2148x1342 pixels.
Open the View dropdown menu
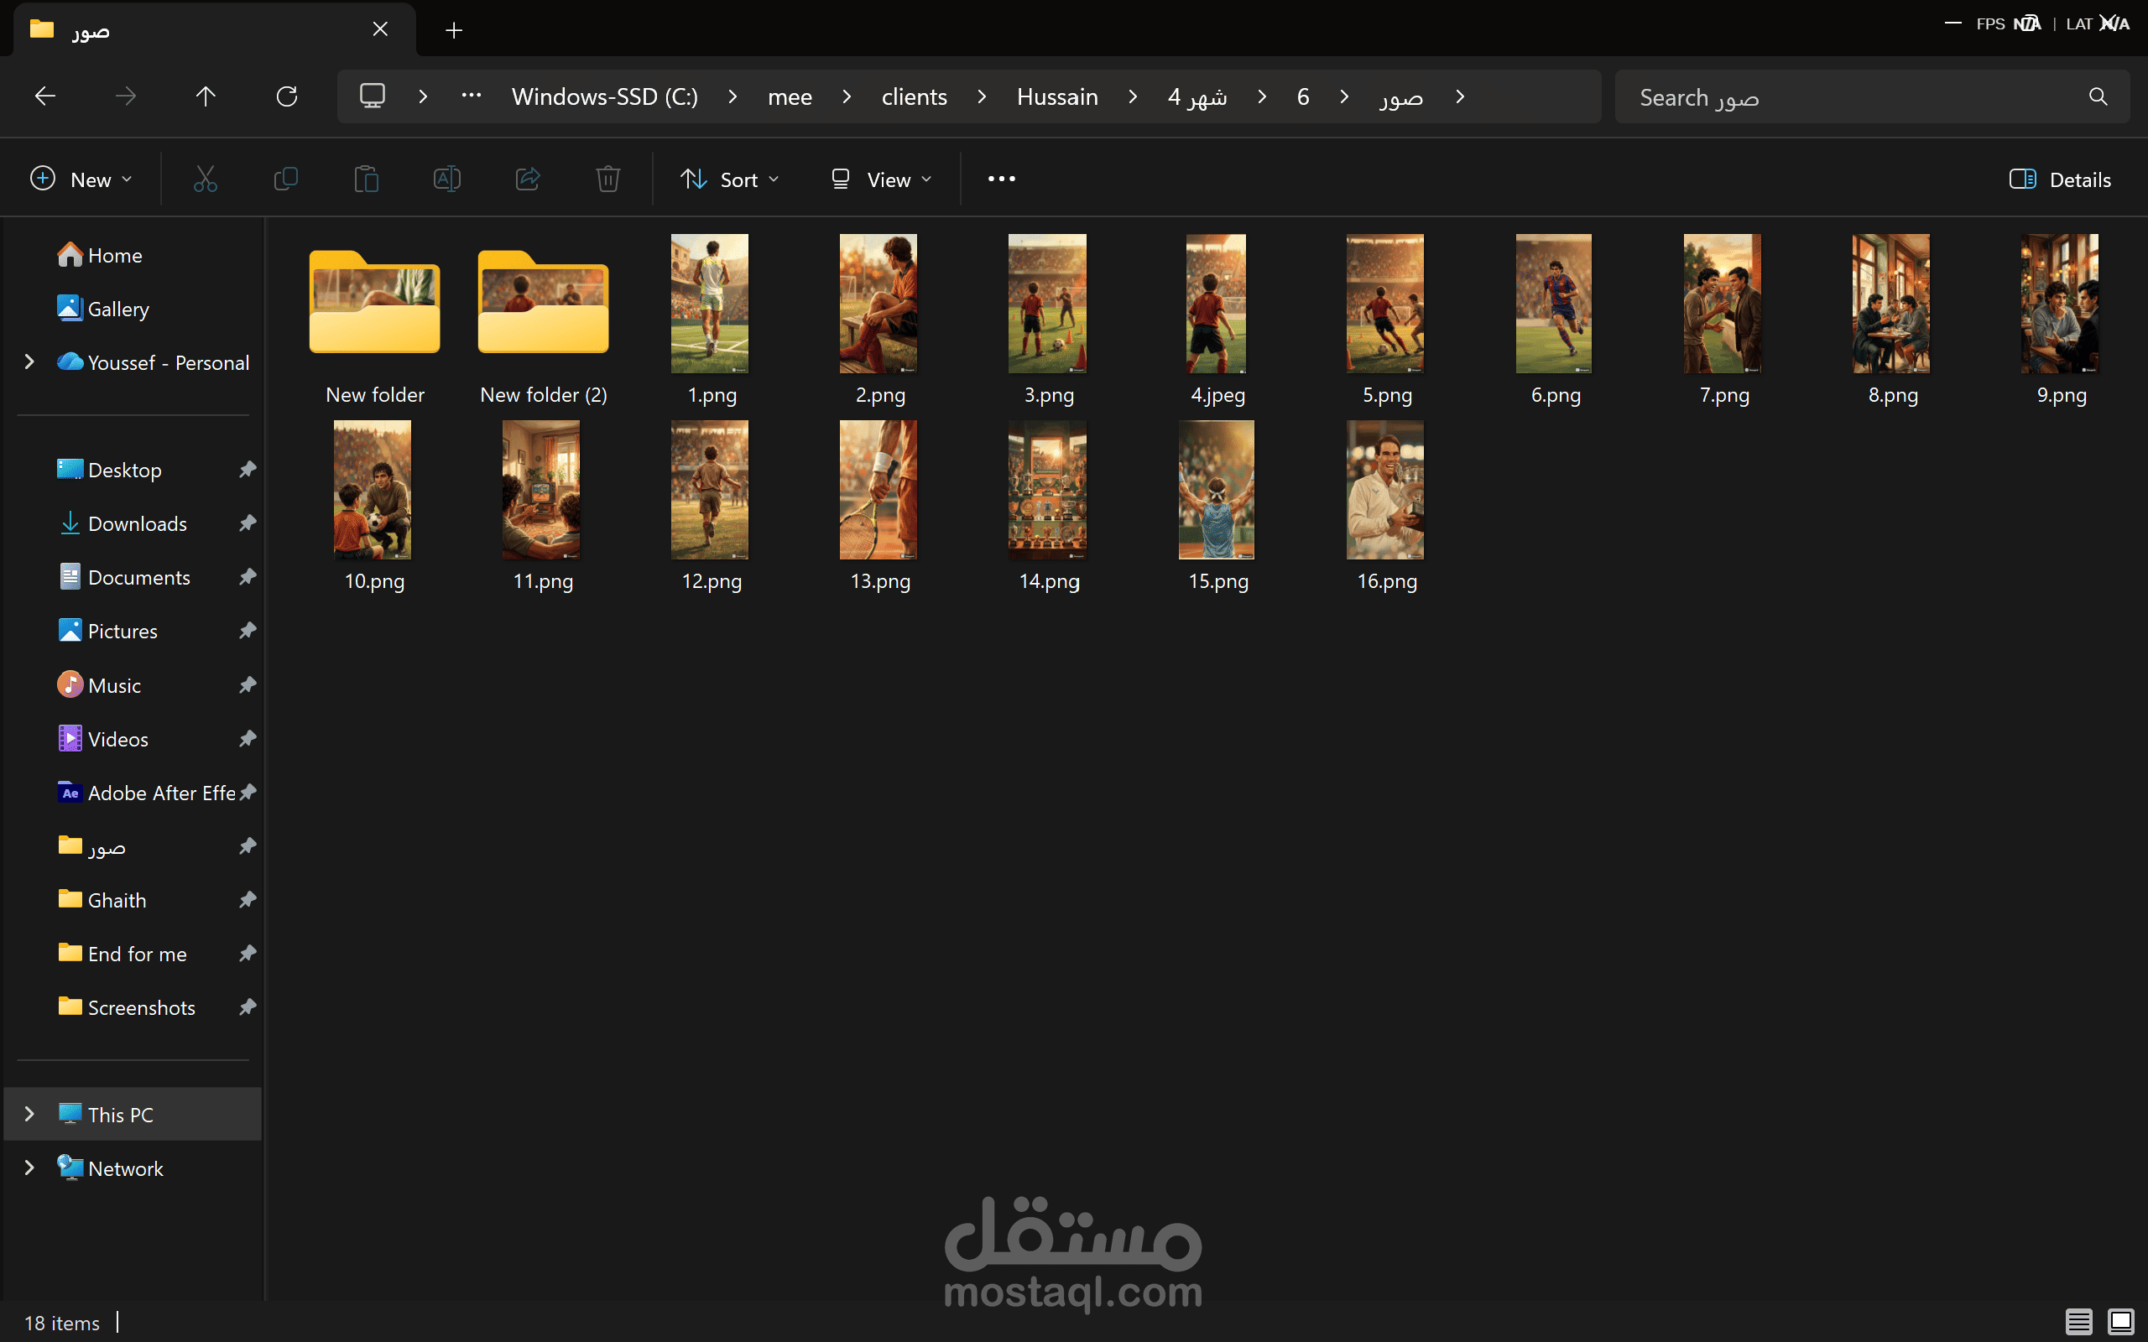coord(881,179)
